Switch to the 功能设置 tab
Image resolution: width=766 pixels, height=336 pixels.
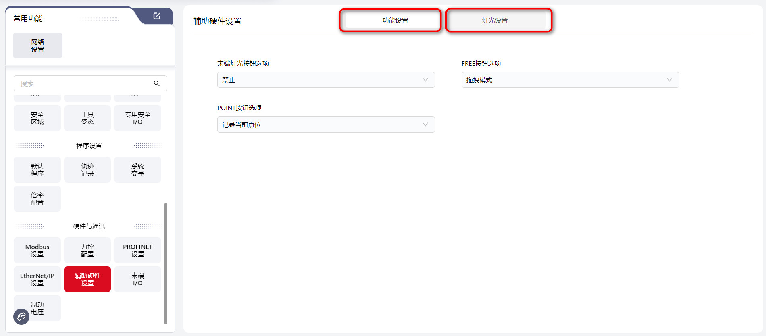pos(395,21)
